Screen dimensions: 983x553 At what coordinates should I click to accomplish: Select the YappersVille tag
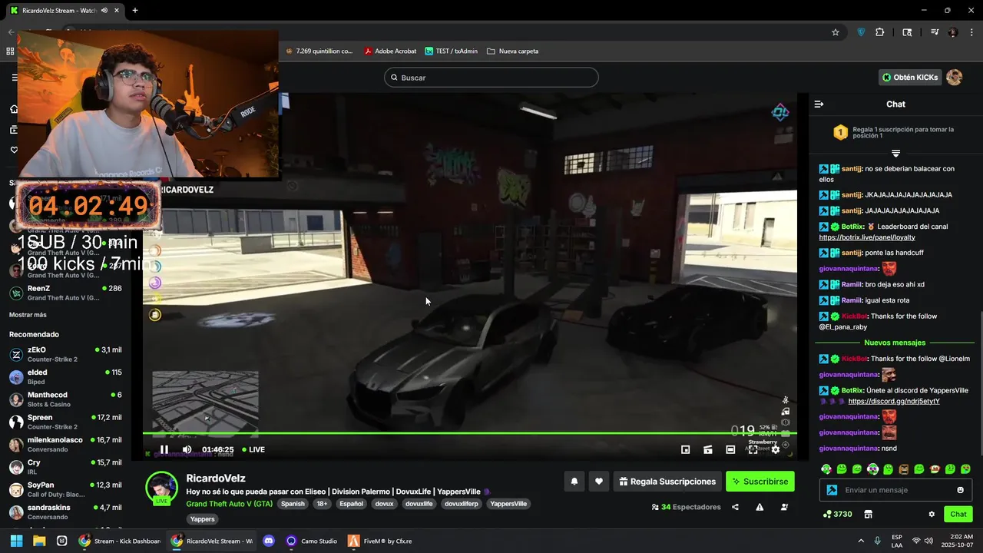508,504
